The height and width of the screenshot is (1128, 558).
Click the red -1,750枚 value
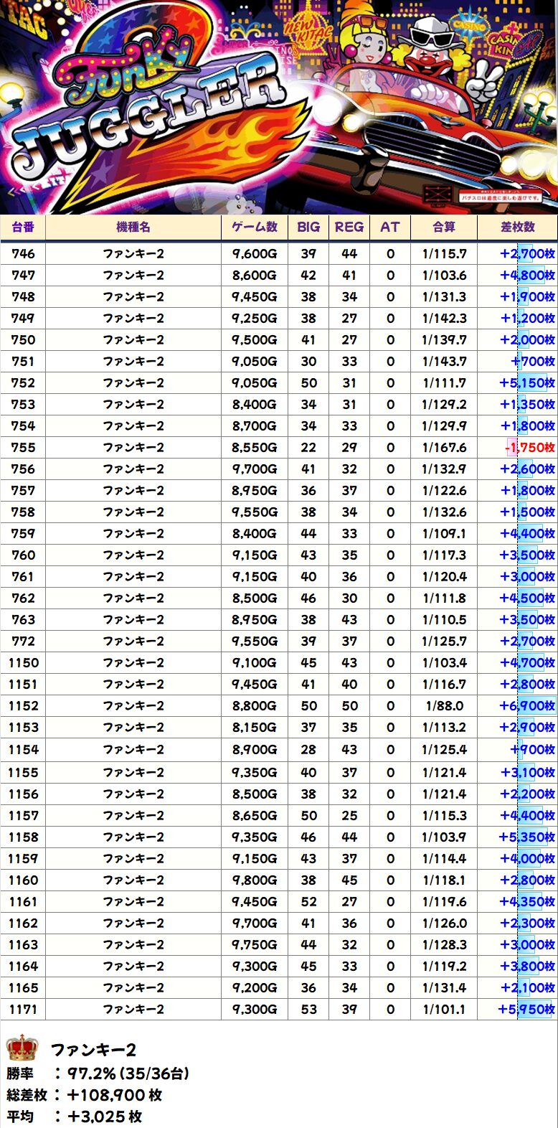[530, 447]
